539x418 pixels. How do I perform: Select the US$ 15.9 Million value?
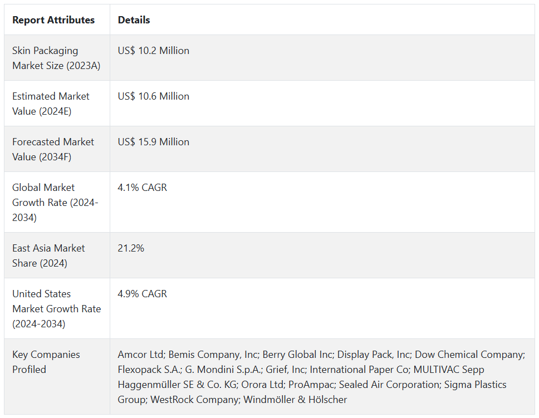(153, 142)
